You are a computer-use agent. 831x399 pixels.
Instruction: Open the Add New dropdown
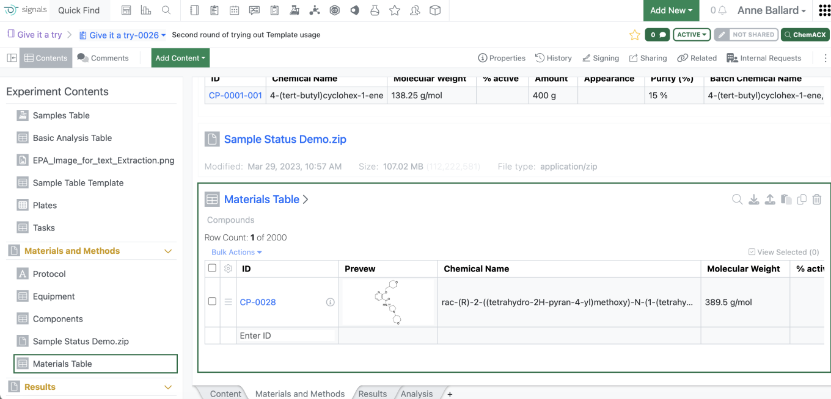(671, 10)
